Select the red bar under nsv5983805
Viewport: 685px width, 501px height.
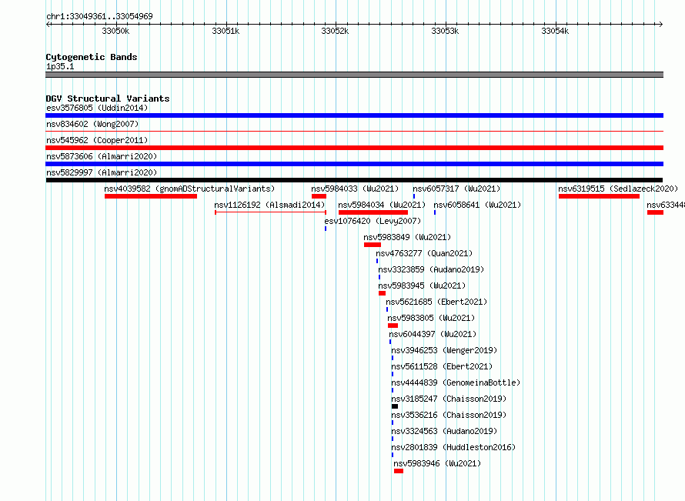[x=393, y=326]
